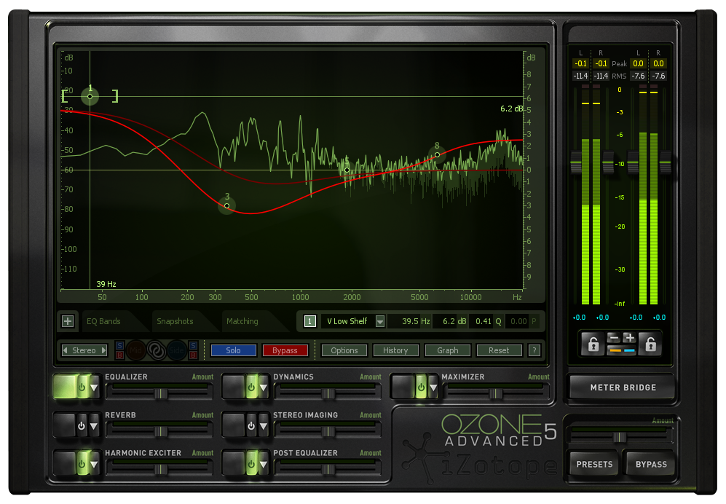
Task: Click the linked rings Mid/Side link icon
Action: pos(157,350)
